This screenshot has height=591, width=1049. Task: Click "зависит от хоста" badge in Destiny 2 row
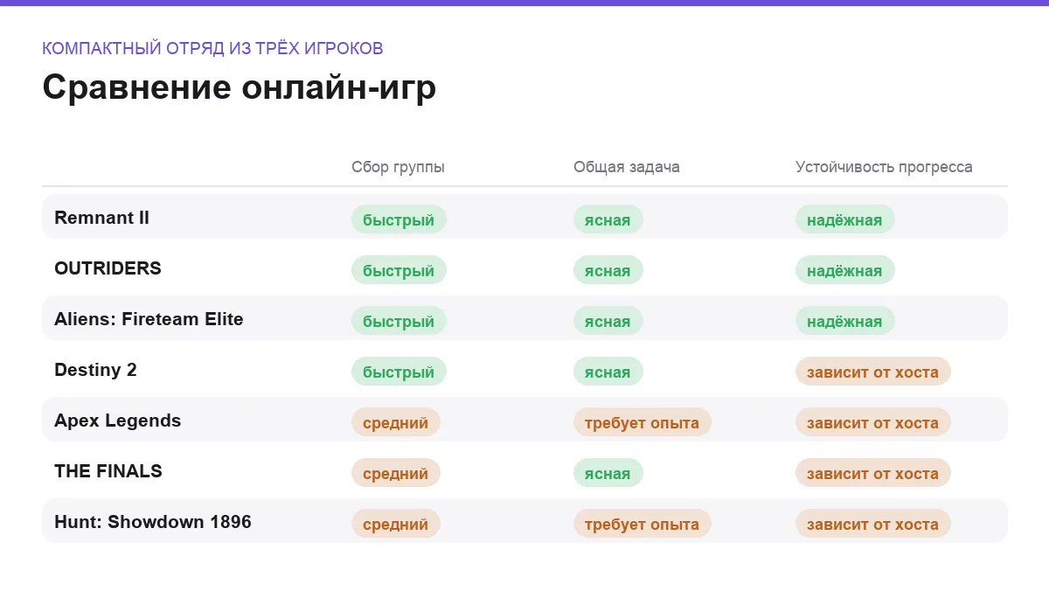click(873, 372)
